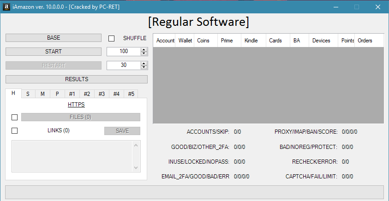Click the GOOD/BIZ/OTHER_2FA: label

point(200,147)
